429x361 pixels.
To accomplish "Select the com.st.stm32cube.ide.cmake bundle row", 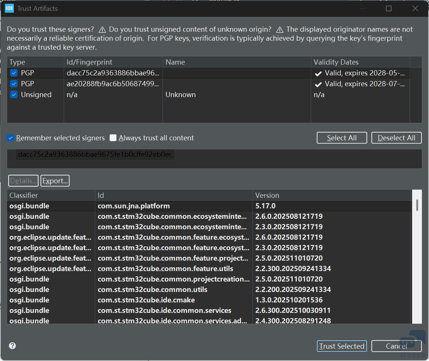I will (146, 300).
